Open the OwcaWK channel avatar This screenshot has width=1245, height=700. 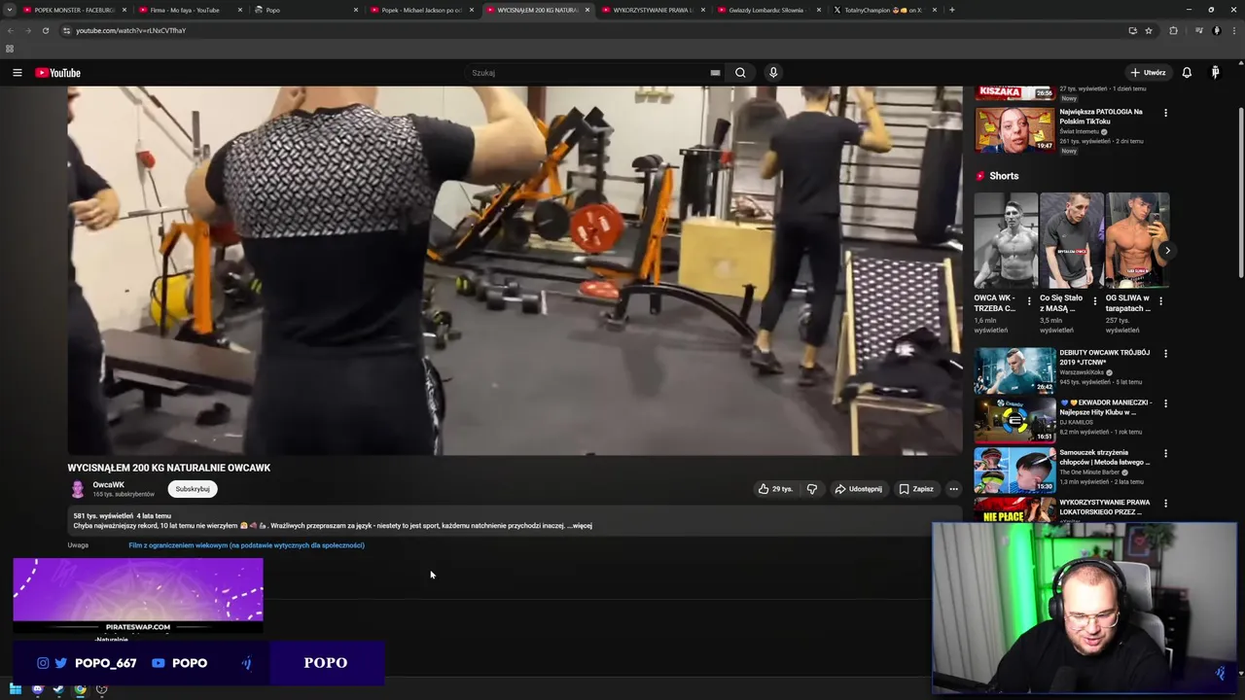coord(78,489)
